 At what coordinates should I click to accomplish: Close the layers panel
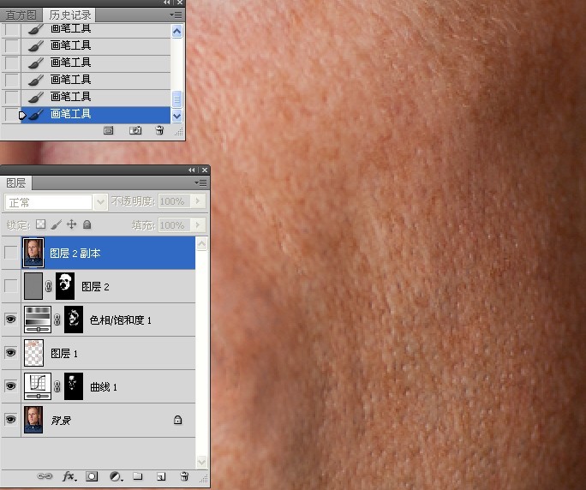click(205, 170)
